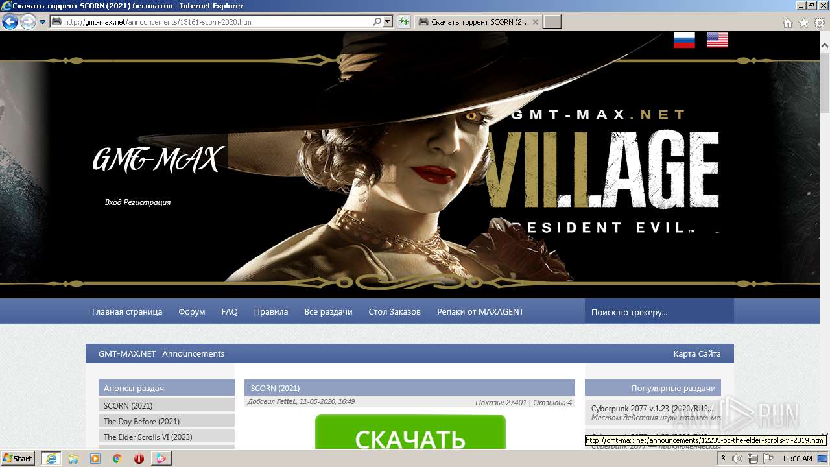Click the IE Back navigation arrow
The image size is (830, 467).
10,21
